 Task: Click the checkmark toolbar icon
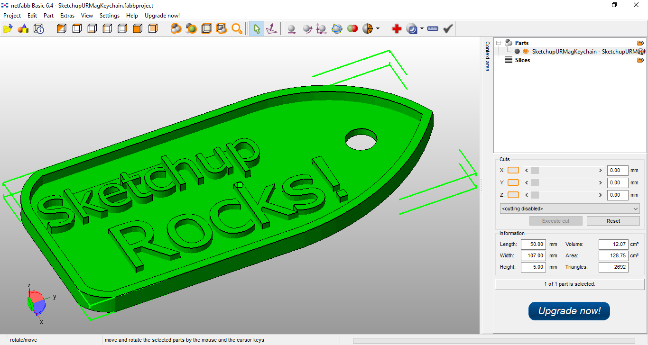click(448, 29)
